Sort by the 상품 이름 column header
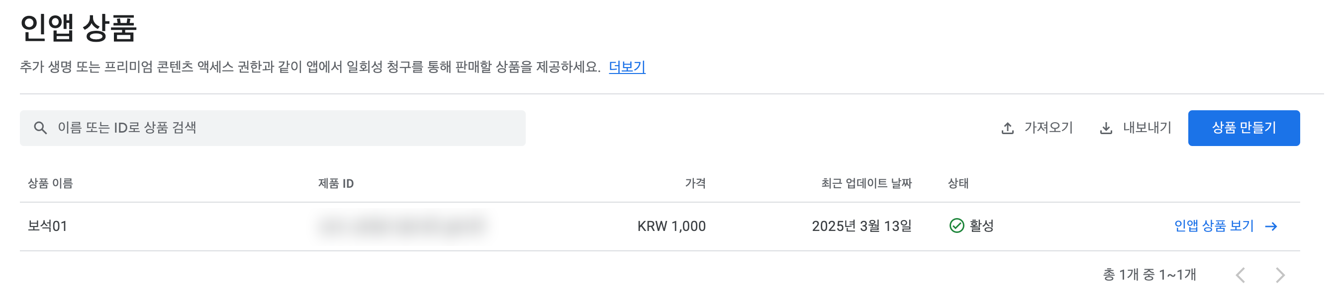 [49, 183]
